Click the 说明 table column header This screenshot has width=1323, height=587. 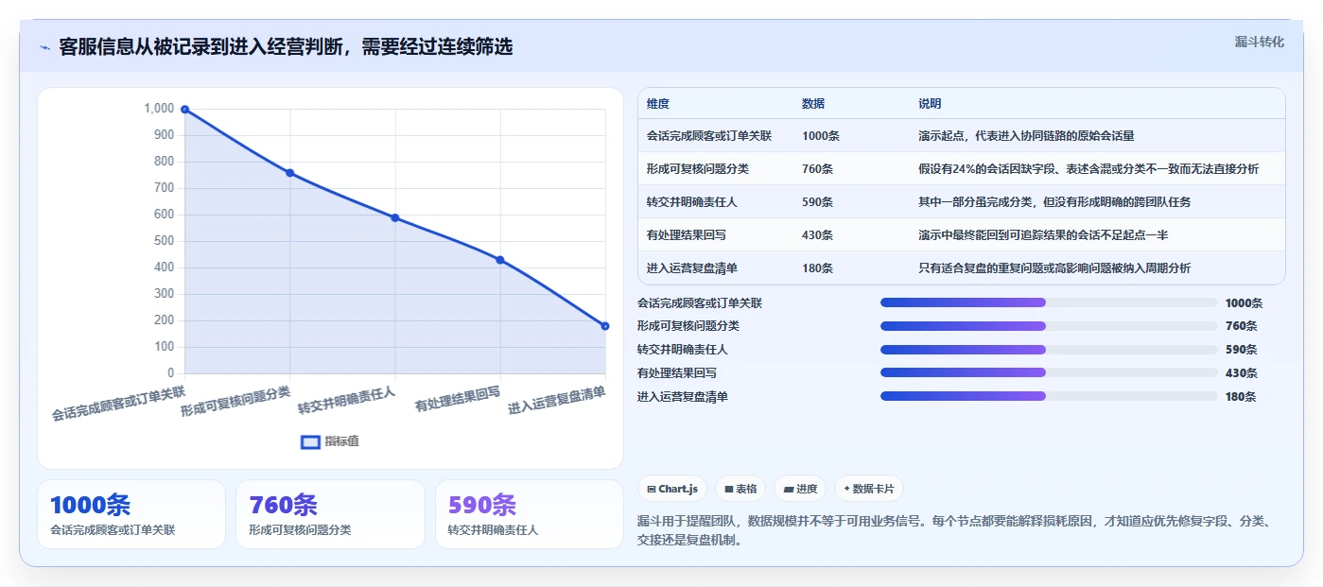tap(930, 104)
